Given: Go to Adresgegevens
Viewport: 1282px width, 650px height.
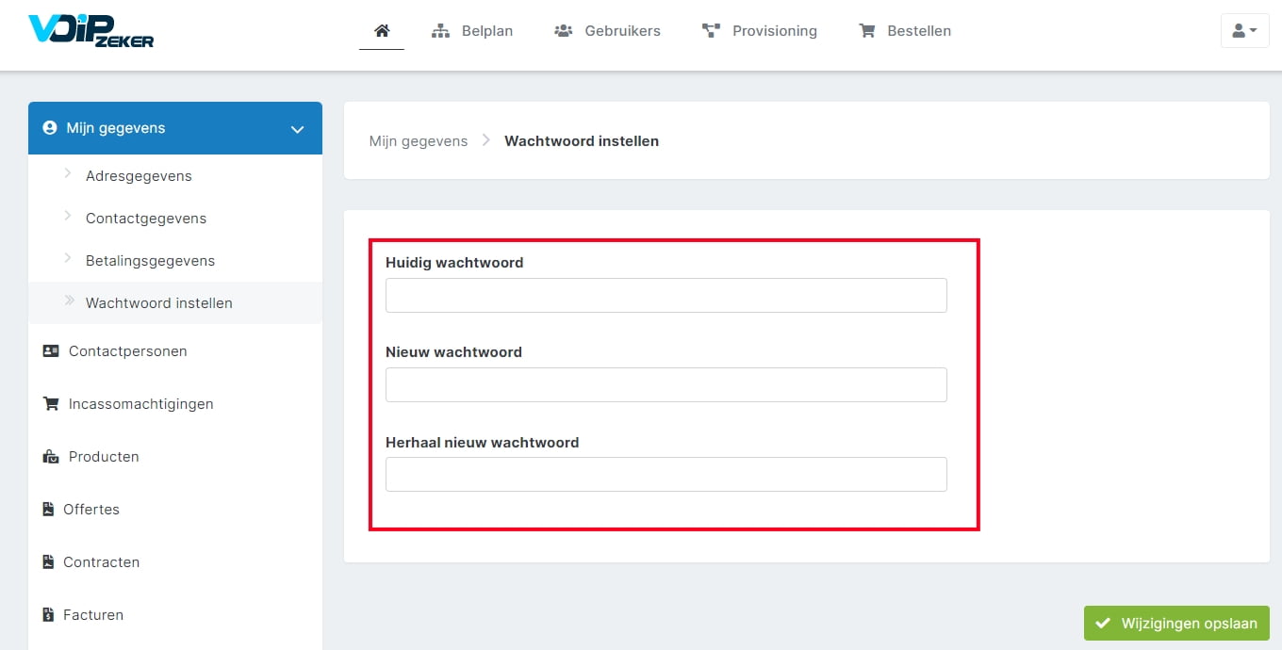Looking at the screenshot, I should point(139,176).
